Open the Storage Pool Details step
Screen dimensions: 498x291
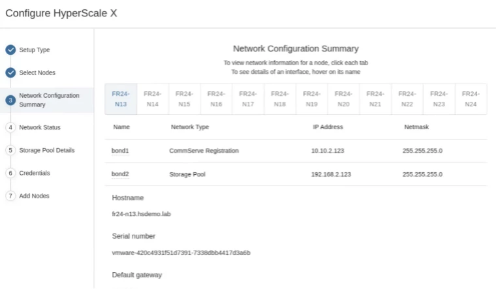47,150
